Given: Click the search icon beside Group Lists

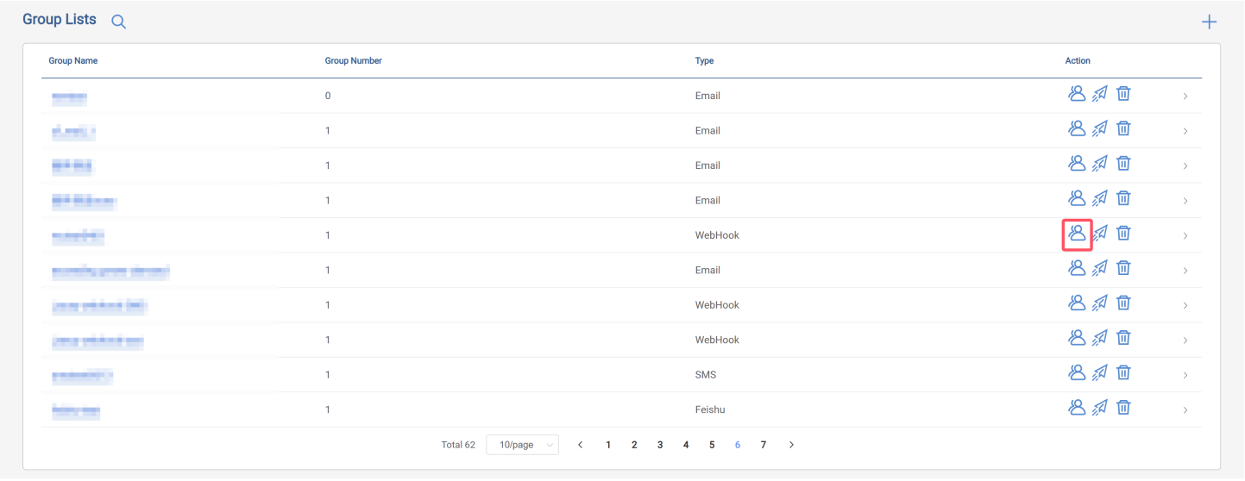Looking at the screenshot, I should tap(119, 22).
